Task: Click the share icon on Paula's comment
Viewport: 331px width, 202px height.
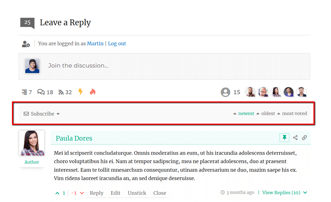Action: [295, 138]
